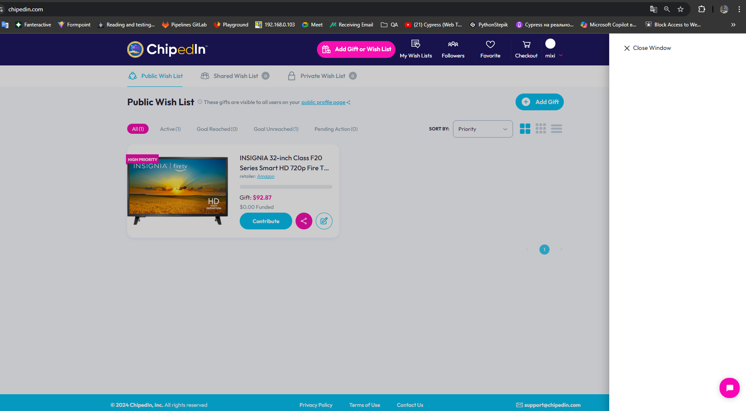This screenshot has width=746, height=411.
Task: Switch to list view
Action: click(x=557, y=129)
